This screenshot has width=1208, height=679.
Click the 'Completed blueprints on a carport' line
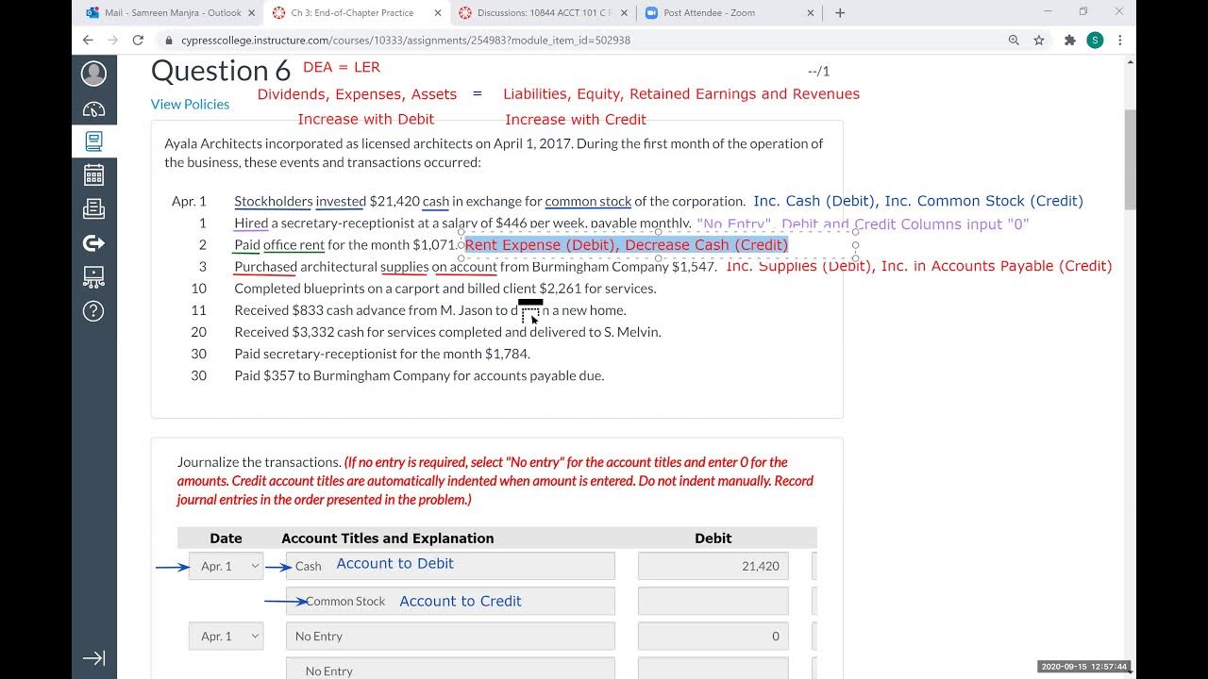[445, 289]
